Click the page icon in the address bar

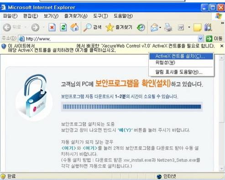point(21,39)
